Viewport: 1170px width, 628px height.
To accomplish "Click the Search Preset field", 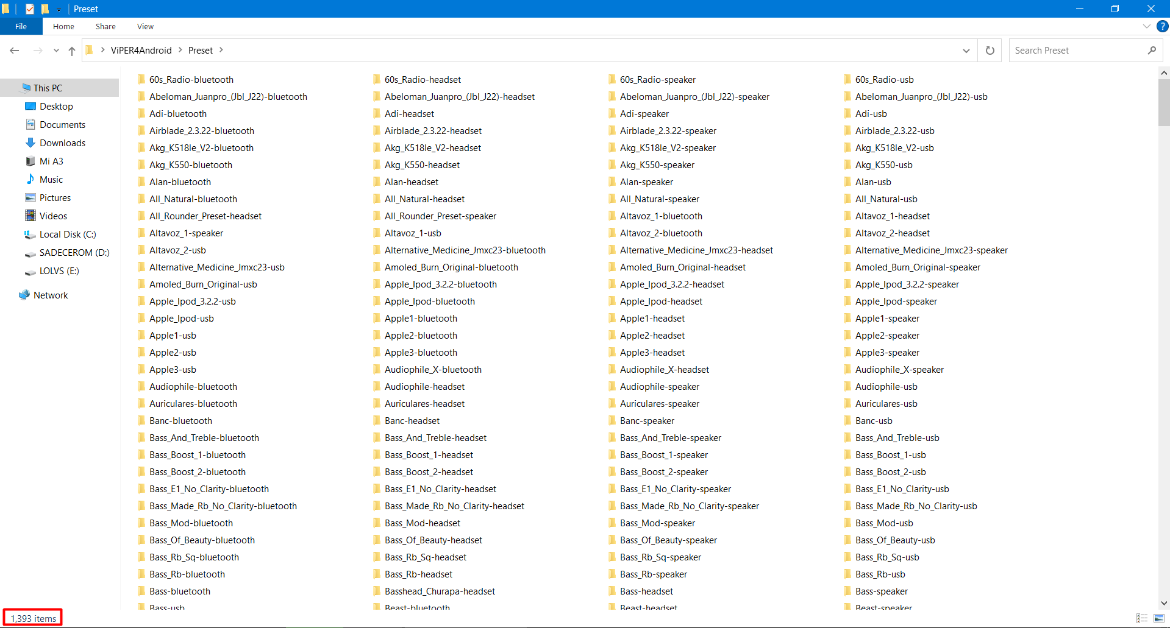I will point(1078,51).
